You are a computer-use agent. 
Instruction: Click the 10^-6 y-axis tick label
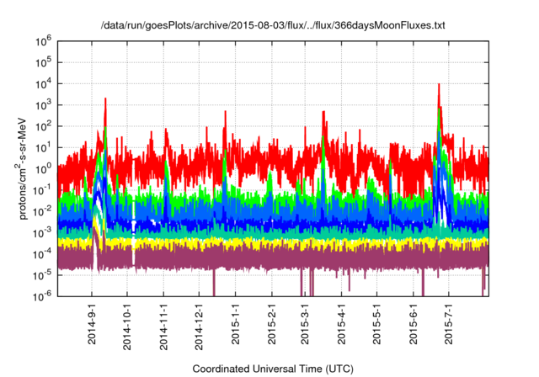(42, 296)
